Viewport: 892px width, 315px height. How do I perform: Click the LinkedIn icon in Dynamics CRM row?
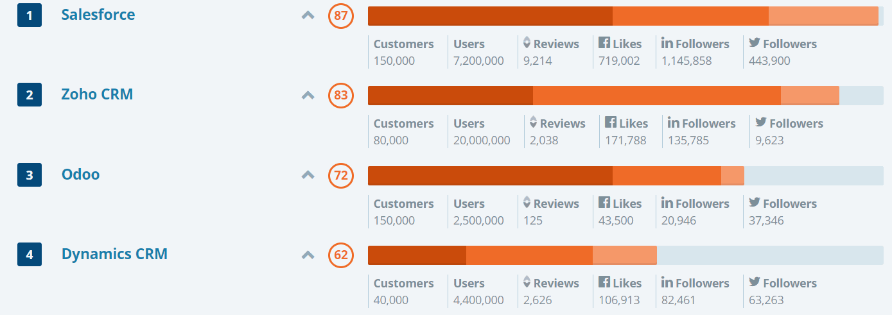[667, 282]
